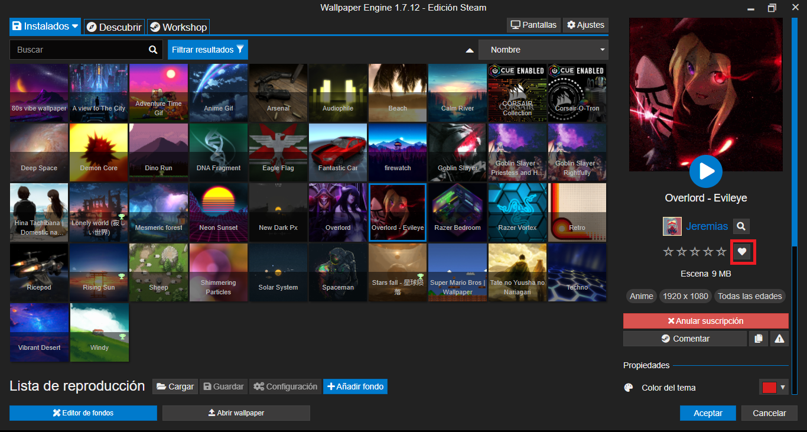Open Ajustes gear settings

point(585,25)
